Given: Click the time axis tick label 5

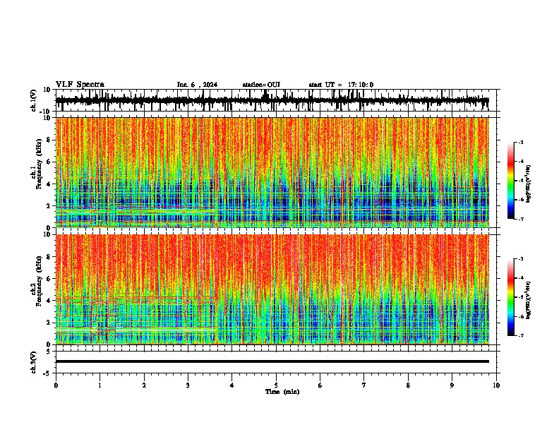Looking at the screenshot, I should 276,385.
